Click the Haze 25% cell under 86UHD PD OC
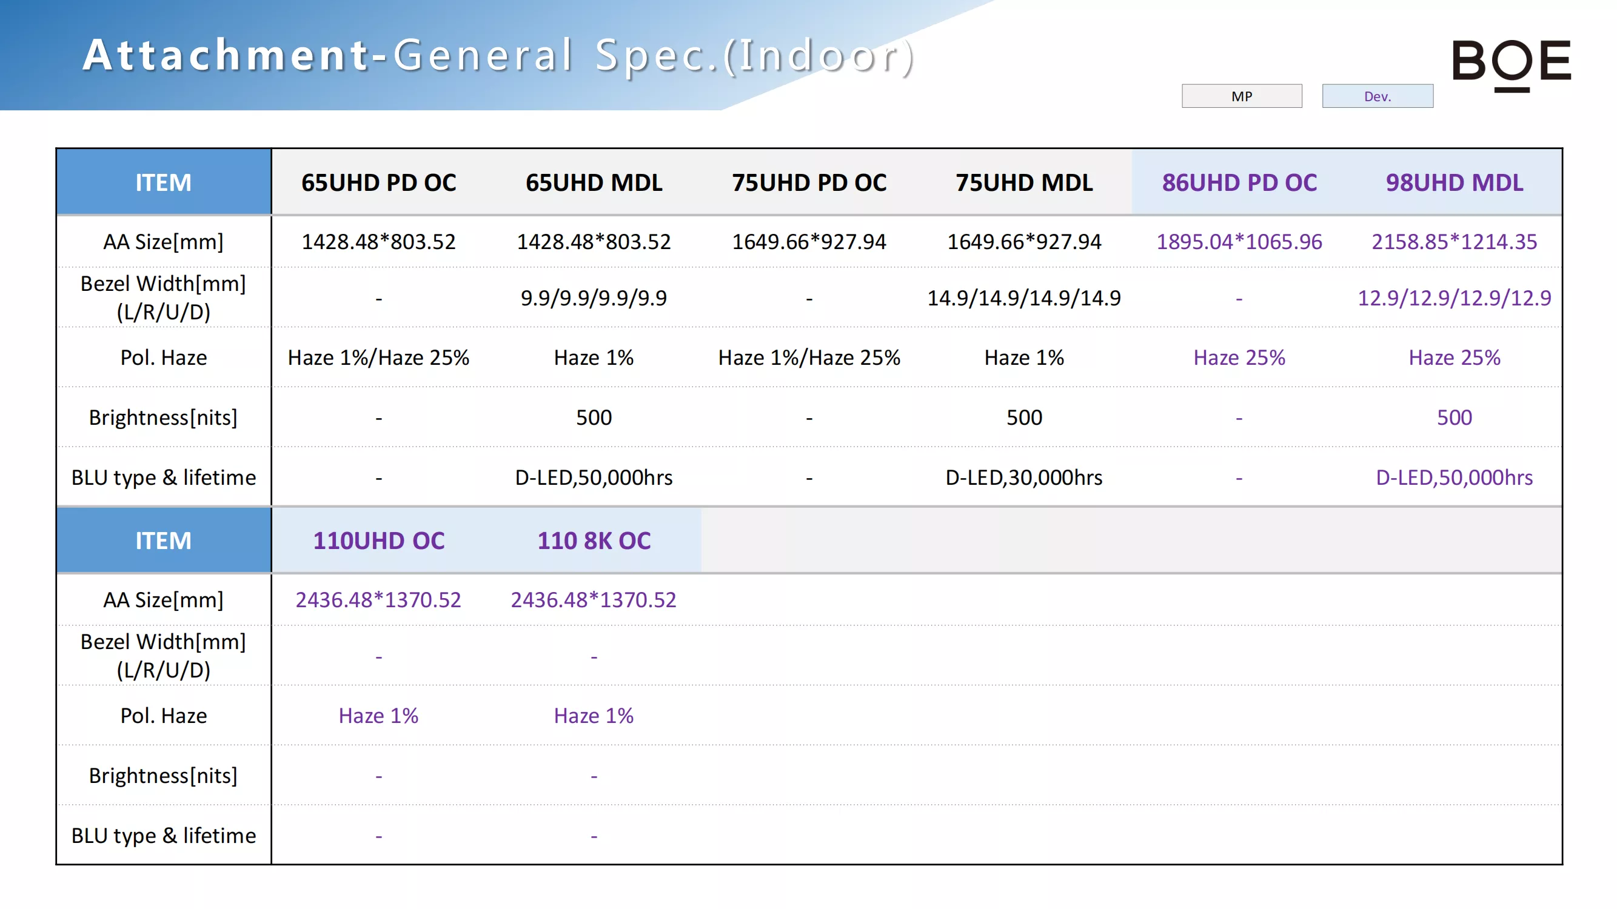This screenshot has height=909, width=1617. pyautogui.click(x=1239, y=358)
